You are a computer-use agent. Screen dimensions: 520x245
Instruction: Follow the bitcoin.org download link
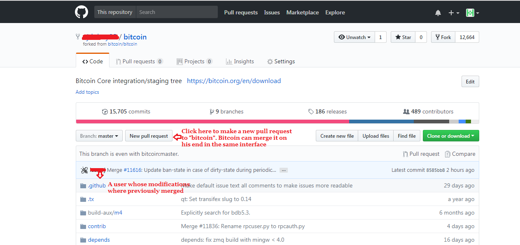pyautogui.click(x=234, y=81)
